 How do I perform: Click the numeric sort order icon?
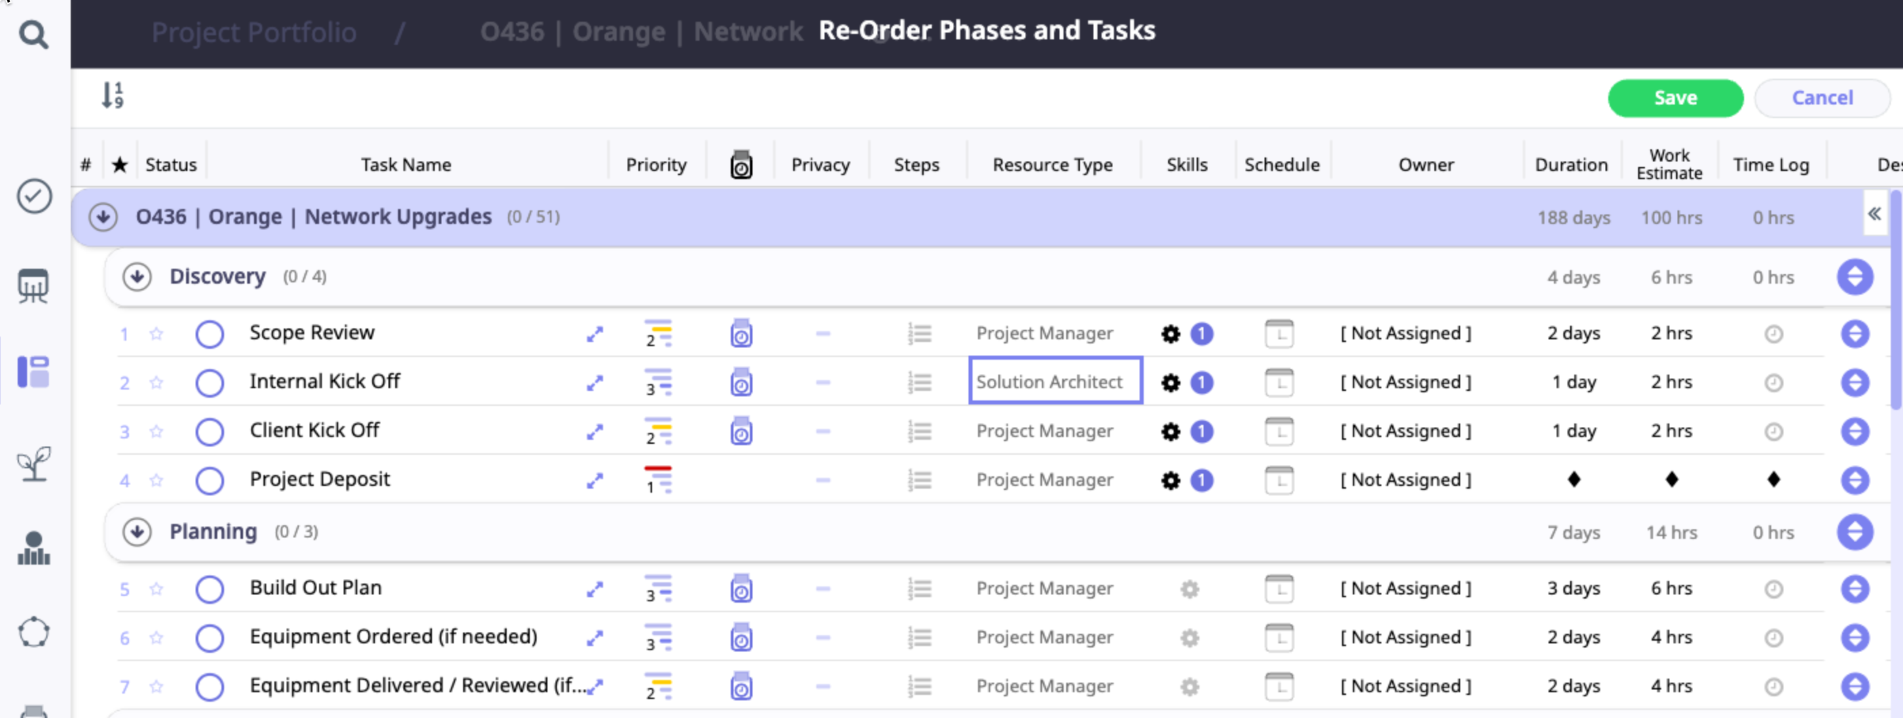pyautogui.click(x=112, y=96)
